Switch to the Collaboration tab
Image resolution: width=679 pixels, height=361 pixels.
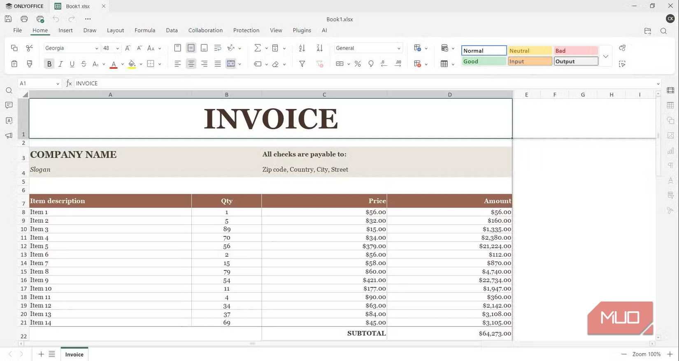[x=205, y=30]
